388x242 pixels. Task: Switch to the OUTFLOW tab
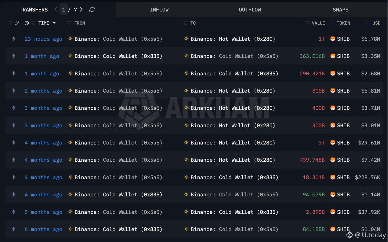click(250, 10)
